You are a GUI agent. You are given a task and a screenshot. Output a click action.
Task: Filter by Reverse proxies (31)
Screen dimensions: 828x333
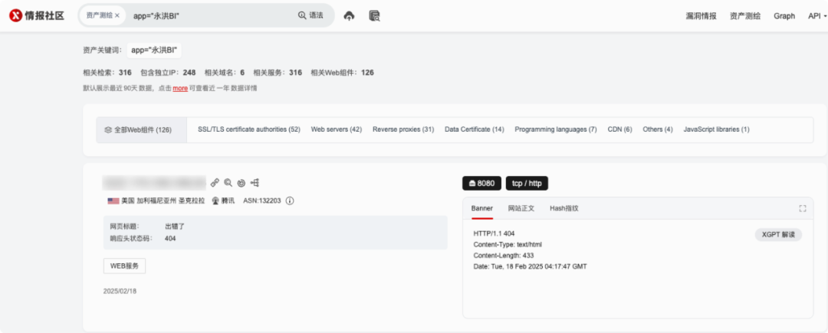pos(403,129)
